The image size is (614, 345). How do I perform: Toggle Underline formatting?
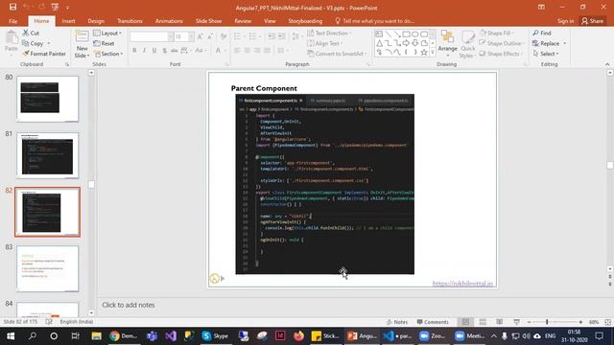[154, 50]
